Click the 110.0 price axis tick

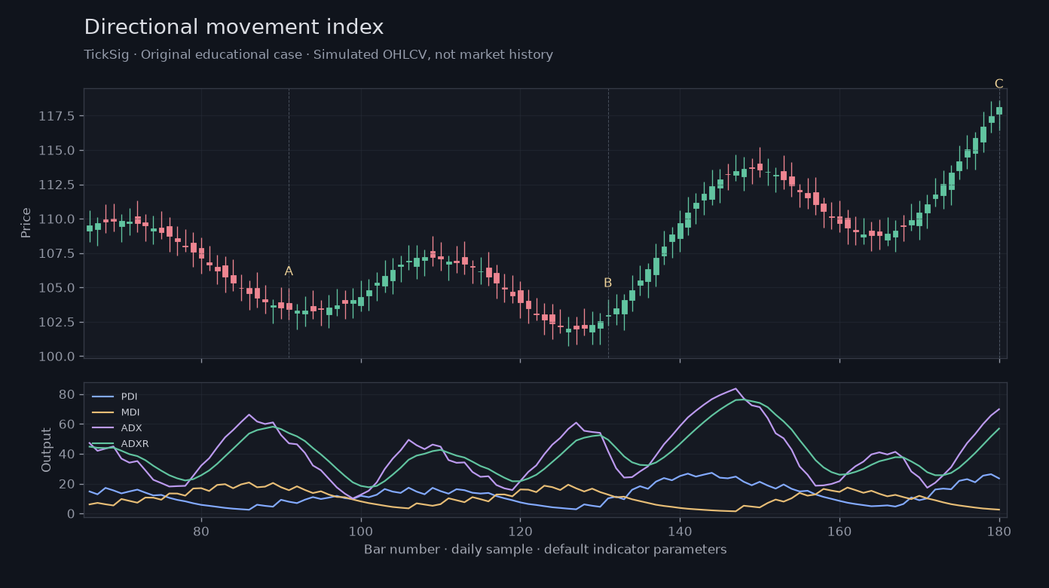[56, 219]
